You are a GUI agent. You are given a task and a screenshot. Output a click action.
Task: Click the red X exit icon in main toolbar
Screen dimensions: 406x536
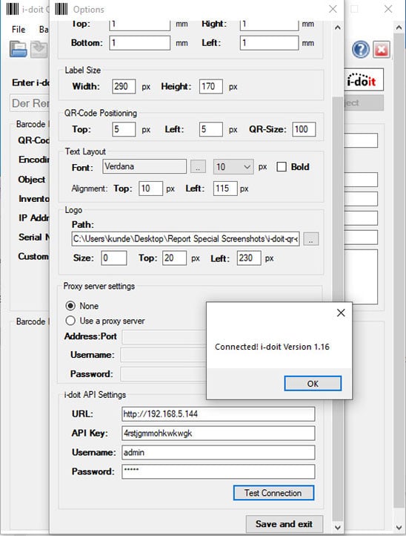coord(381,50)
